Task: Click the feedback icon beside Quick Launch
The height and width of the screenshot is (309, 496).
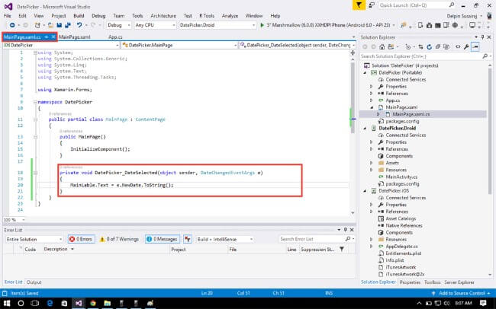Action: coord(372,5)
